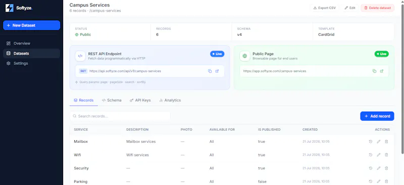The width and height of the screenshot is (404, 185).
Task: Open Settings in sidebar
Action: click(31, 63)
